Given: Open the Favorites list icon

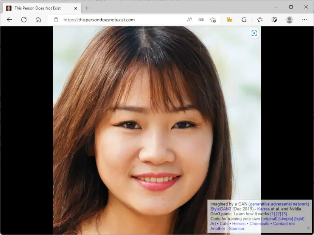Looking at the screenshot, I should [x=260, y=20].
